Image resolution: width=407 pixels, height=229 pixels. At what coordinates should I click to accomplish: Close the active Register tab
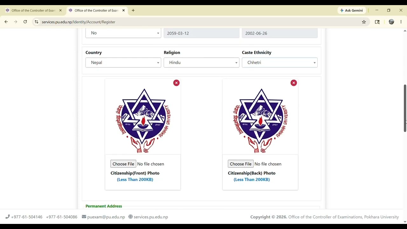point(124,10)
